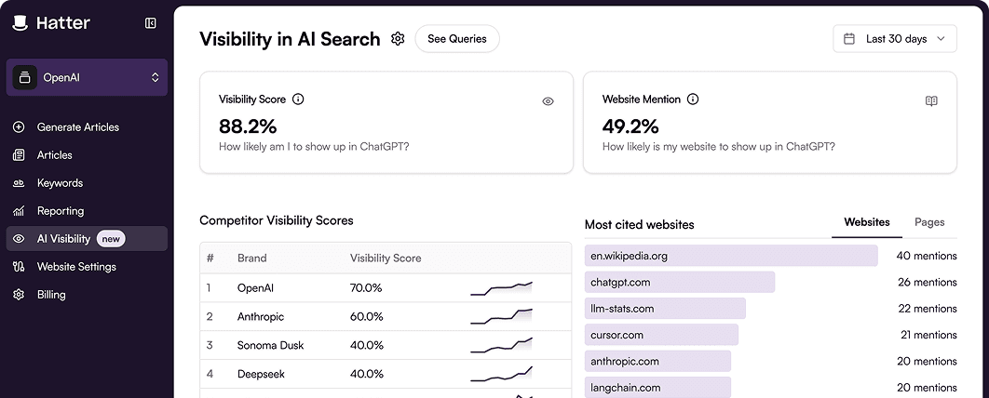Click the See Queries button
This screenshot has height=398, width=989.
457,39
